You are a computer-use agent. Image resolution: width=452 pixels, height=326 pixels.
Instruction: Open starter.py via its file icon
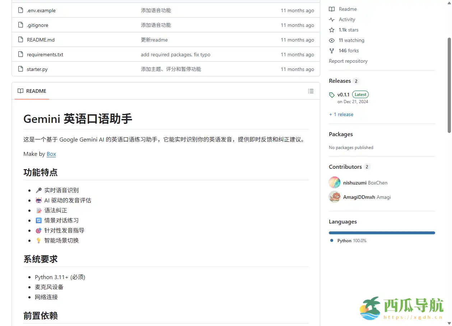coord(20,69)
